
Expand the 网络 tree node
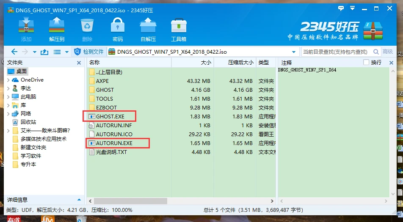click(x=9, y=114)
